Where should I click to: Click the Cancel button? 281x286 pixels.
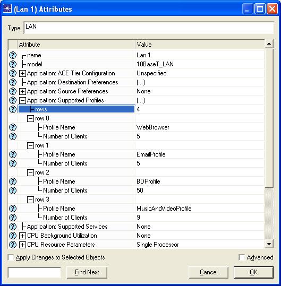[x=209, y=272]
